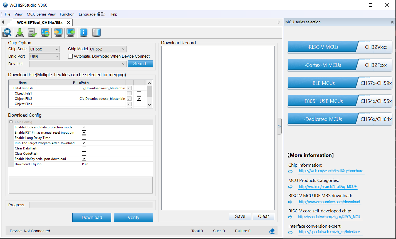This screenshot has width=396, height=239.
Task: Toggle the side panel layout icon
Action: pyautogui.click(x=96, y=33)
